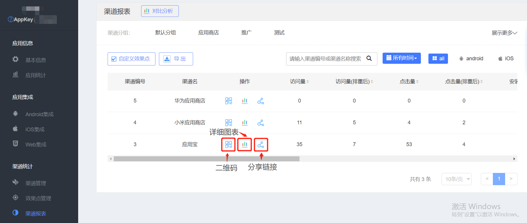Viewport: 527px width, 223px height.
Task: Click the scrollbar right arrow
Action: pos(514,159)
